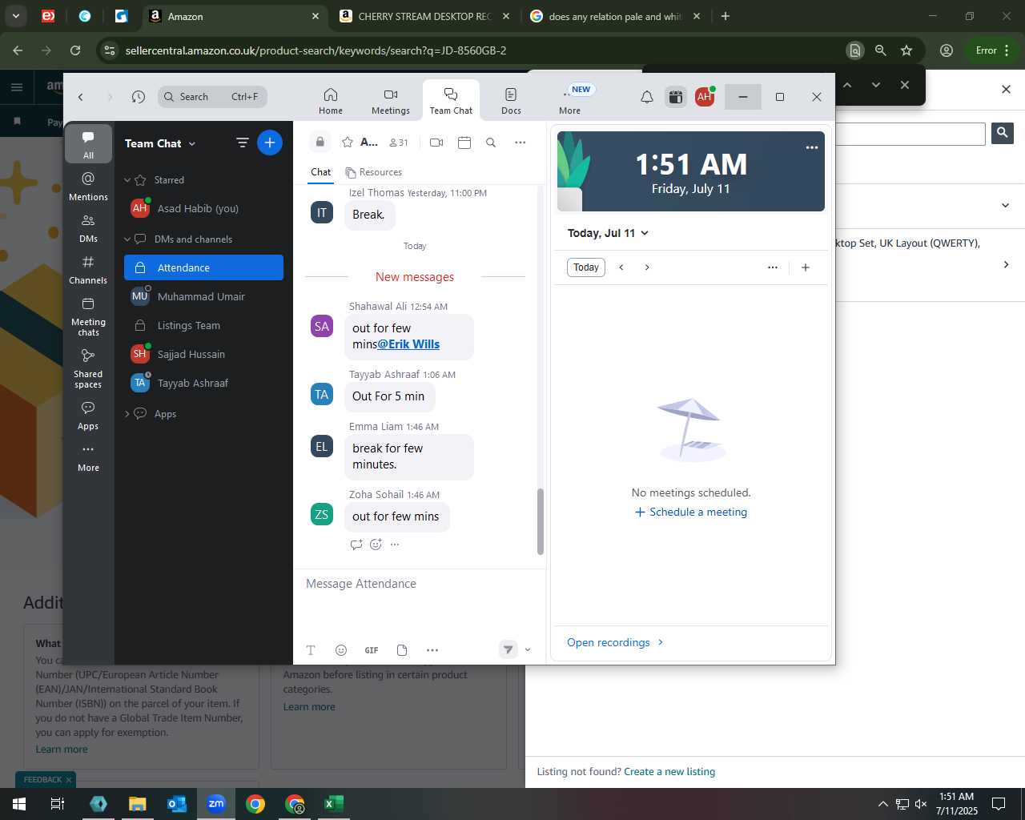Attach a file in composer

402,650
